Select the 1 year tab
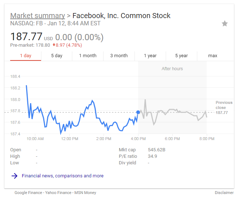The image size is (242, 198). click(150, 56)
